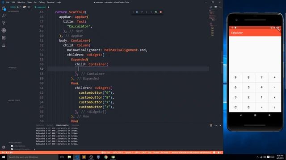Grab the debug toolbar drag handle
The width and height of the screenshot is (286, 160).
[133, 12]
